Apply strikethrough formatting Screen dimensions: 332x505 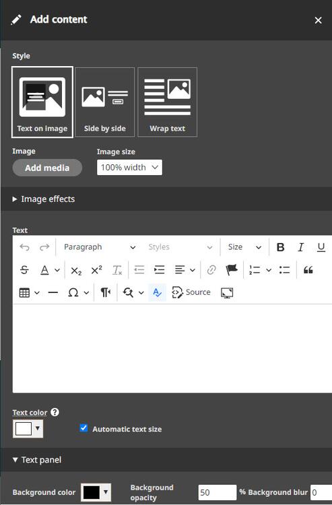pos(24,270)
